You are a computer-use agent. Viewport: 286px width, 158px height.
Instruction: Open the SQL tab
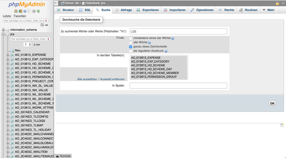(x=85, y=10)
